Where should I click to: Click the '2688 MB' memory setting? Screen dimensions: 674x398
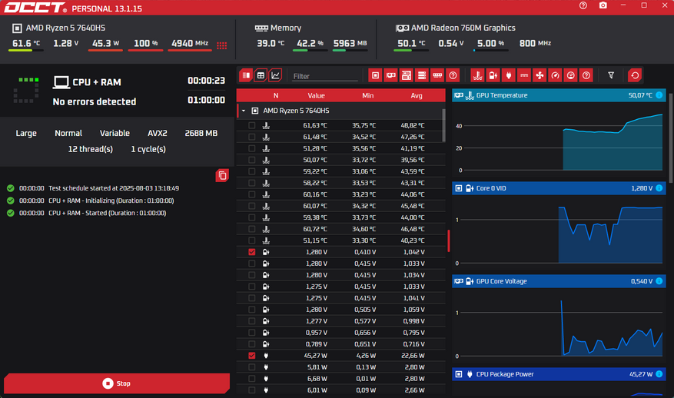[x=201, y=133]
